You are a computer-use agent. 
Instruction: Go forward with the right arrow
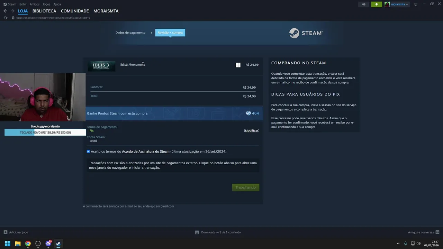12,11
